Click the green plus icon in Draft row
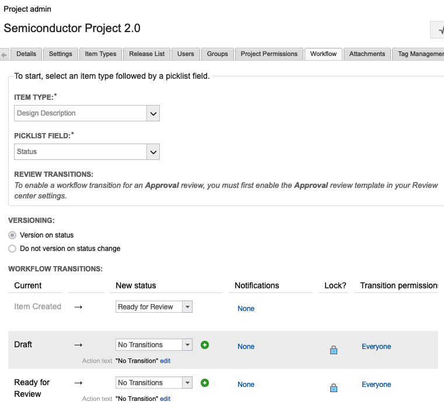Screen dimensions: 444x405 [x=205, y=345]
